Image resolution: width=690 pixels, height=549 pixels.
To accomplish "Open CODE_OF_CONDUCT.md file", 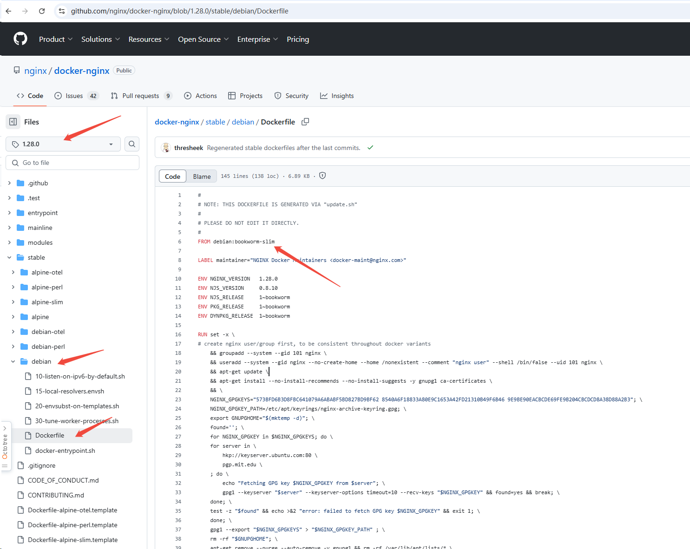I will (63, 480).
